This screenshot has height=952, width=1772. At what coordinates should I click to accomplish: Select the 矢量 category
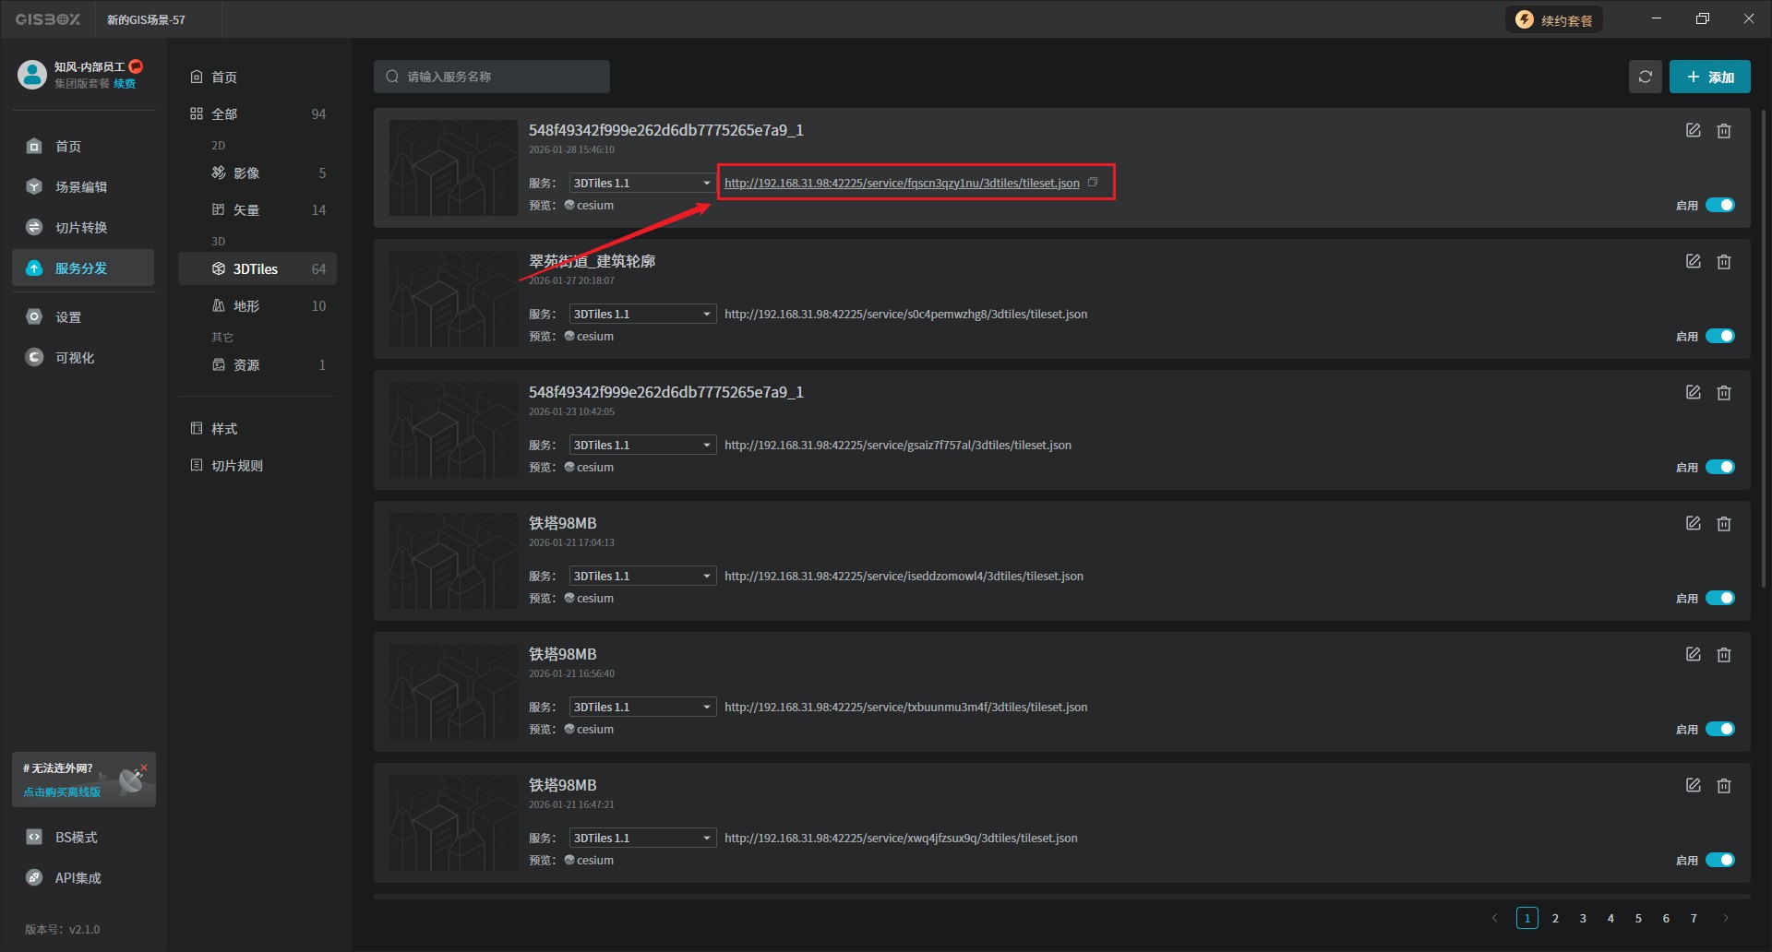point(246,210)
